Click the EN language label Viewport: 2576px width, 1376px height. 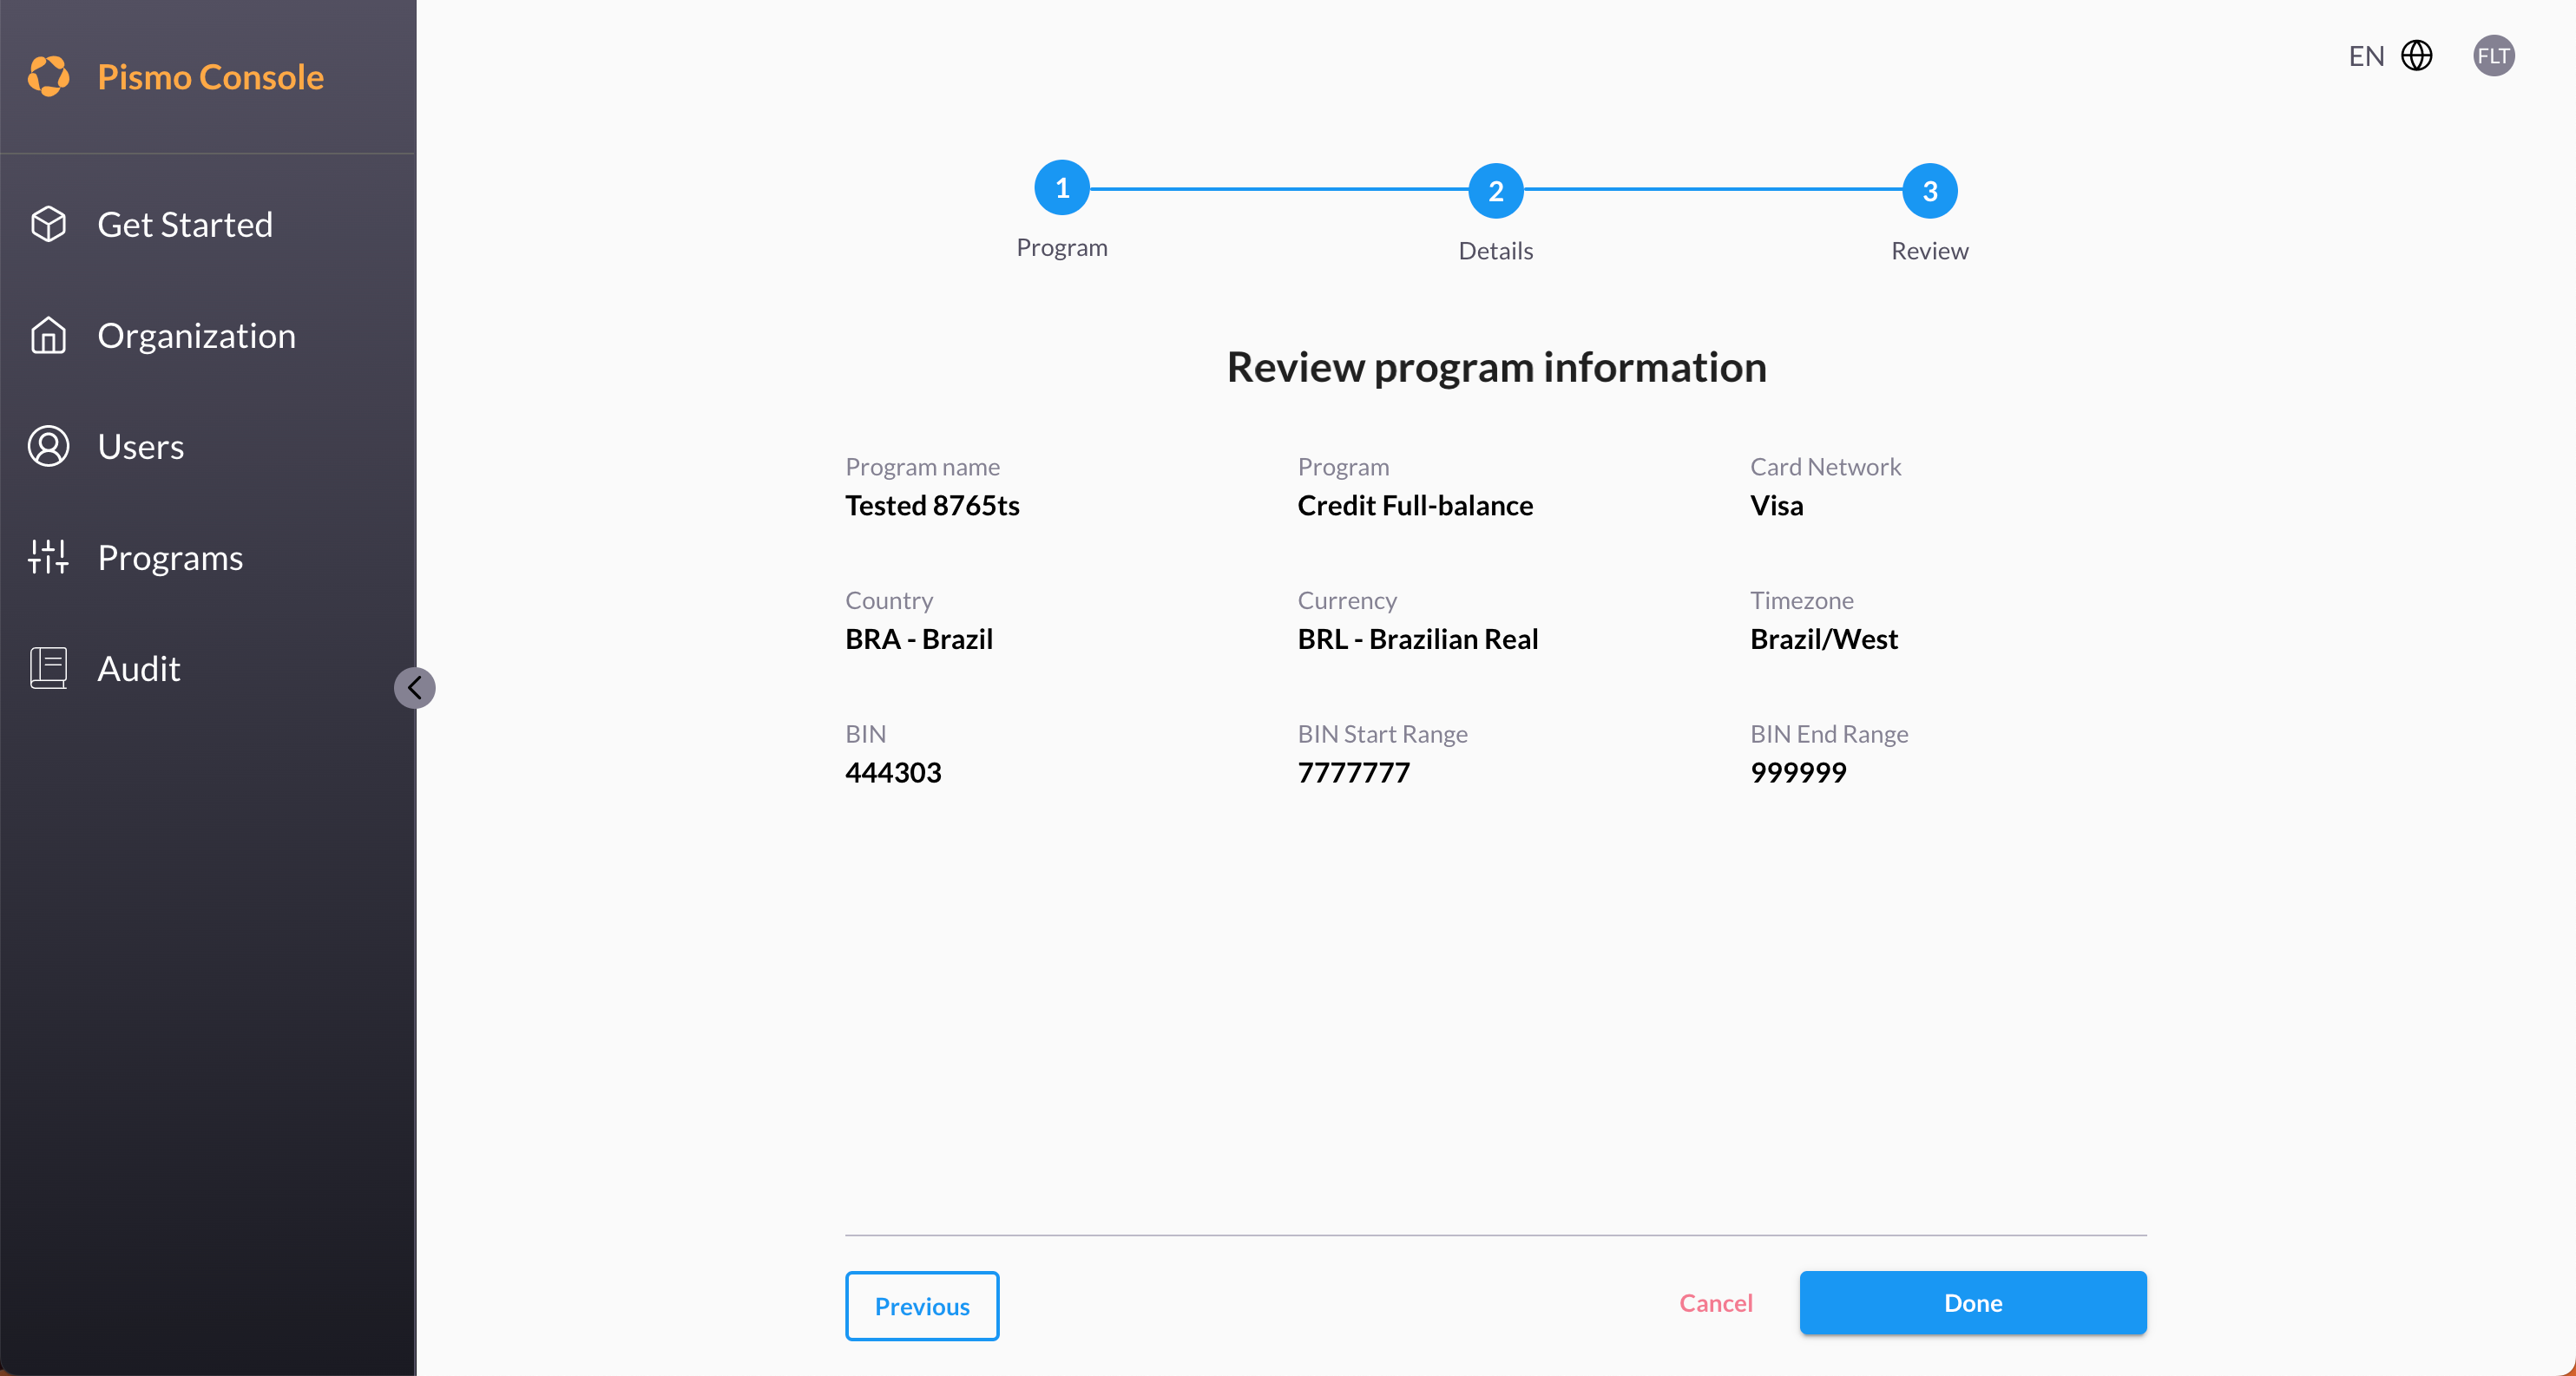pyautogui.click(x=2366, y=56)
